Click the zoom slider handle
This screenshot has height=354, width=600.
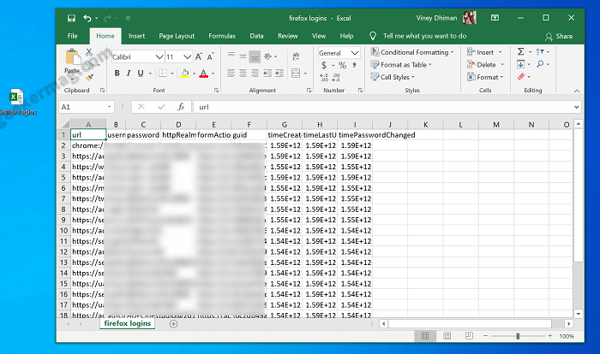[518, 336]
